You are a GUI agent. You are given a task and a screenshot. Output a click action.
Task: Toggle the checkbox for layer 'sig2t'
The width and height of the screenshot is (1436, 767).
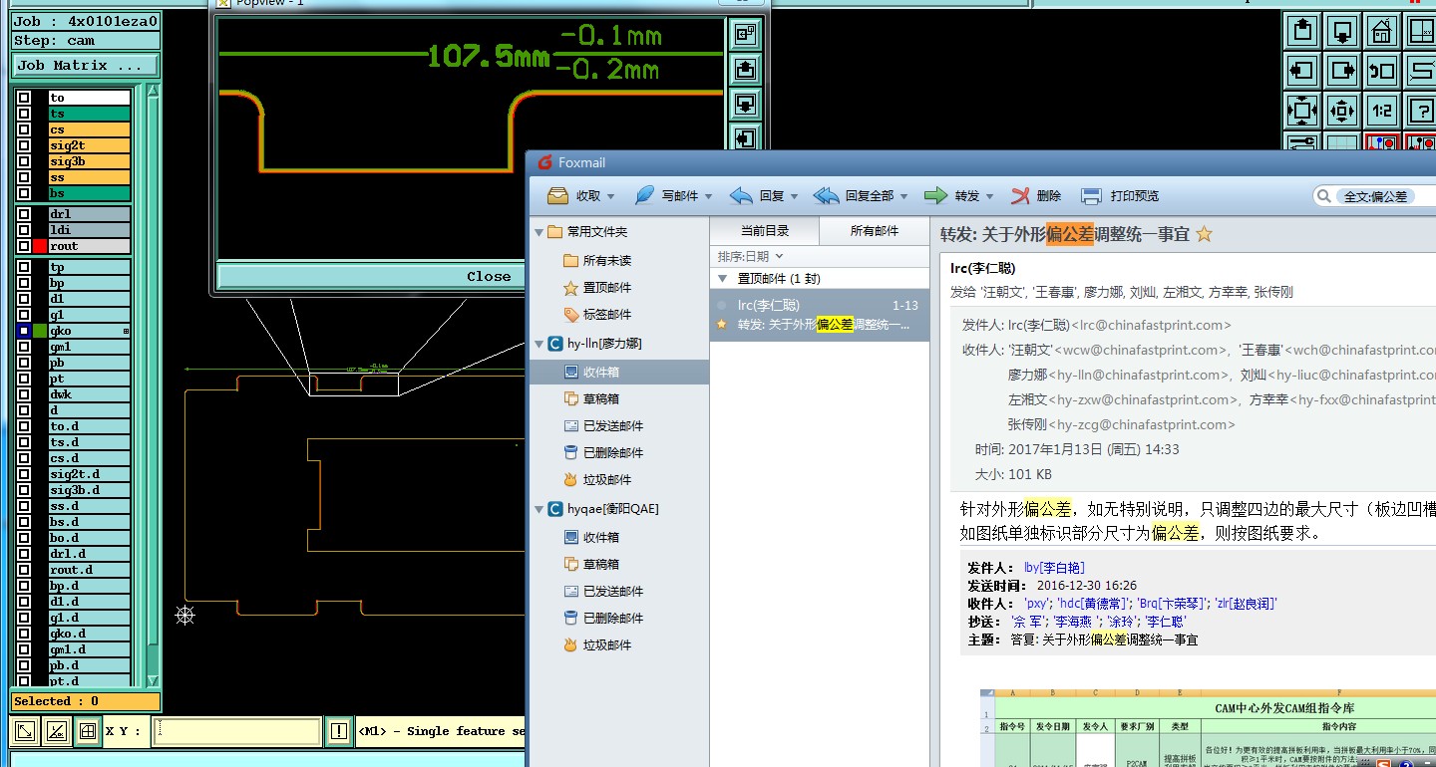point(23,145)
